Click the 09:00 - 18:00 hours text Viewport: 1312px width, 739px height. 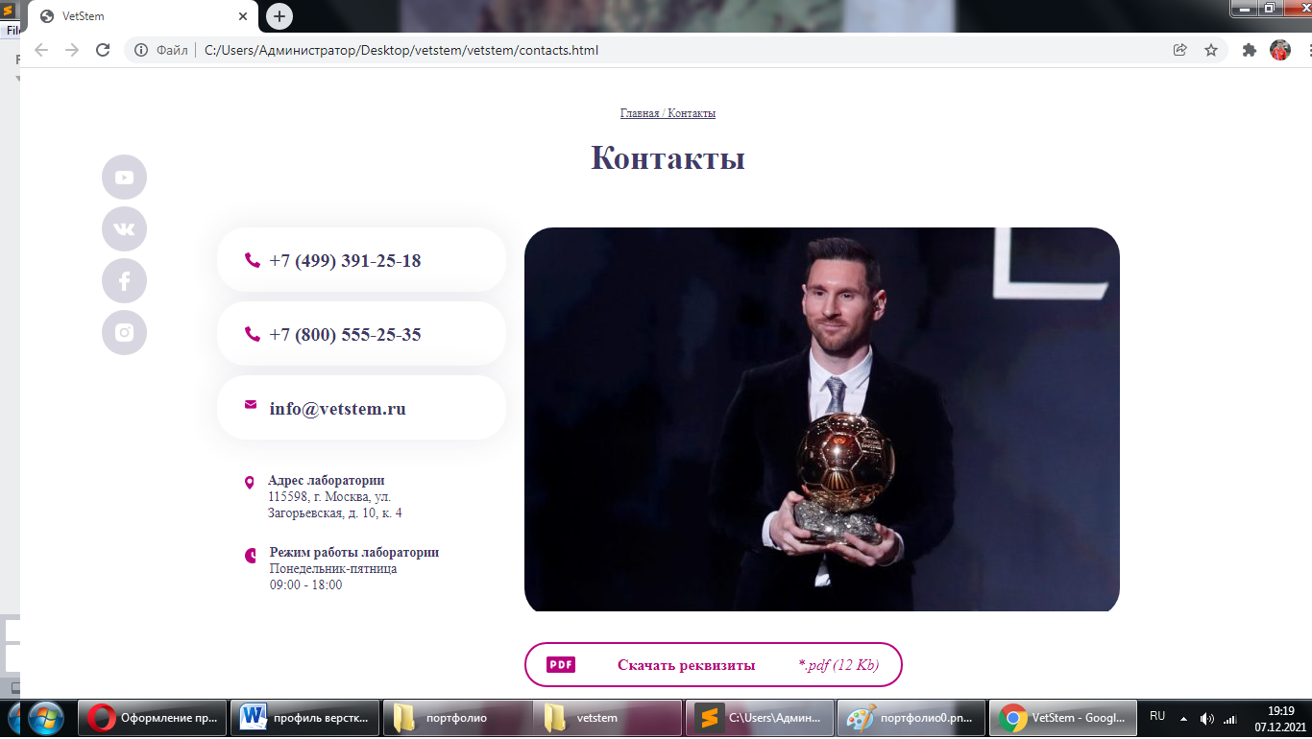click(x=305, y=584)
